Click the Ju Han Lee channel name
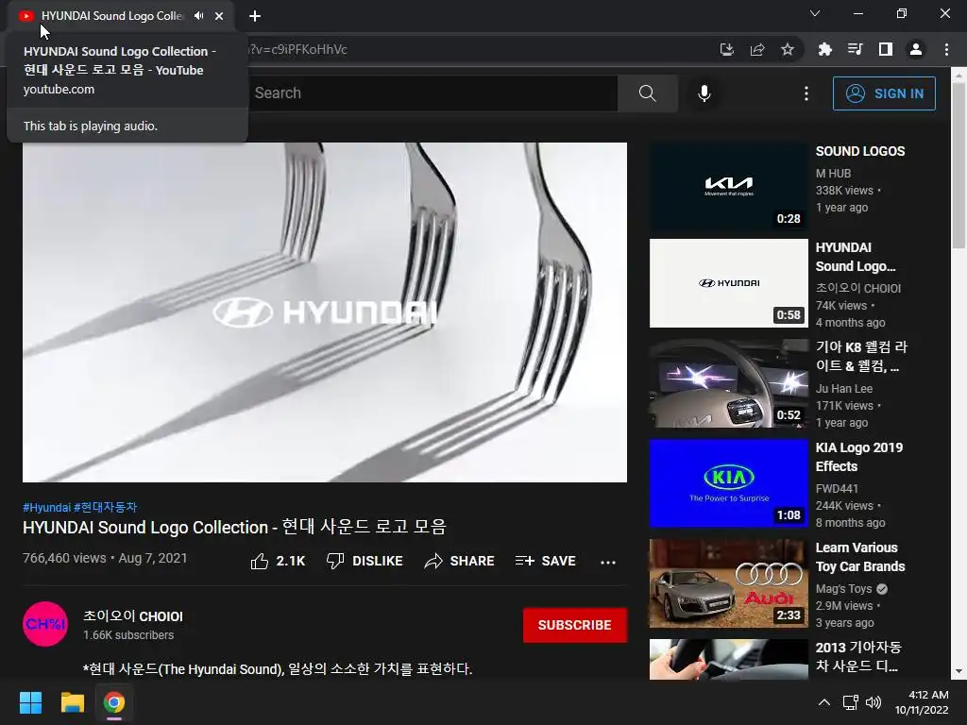967x725 pixels. pos(843,389)
